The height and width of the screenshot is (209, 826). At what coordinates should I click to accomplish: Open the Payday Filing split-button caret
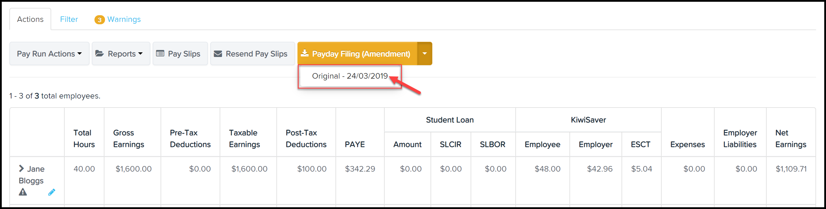tap(424, 53)
